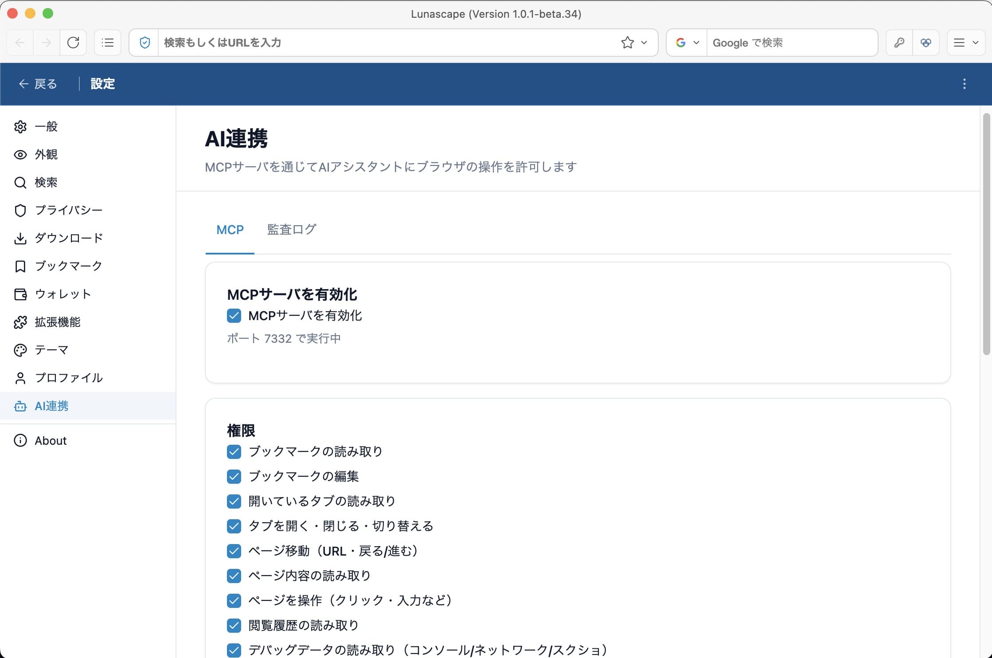Open プロファイル person icon in sidebar
Screen dimensions: 992x658
coord(20,378)
